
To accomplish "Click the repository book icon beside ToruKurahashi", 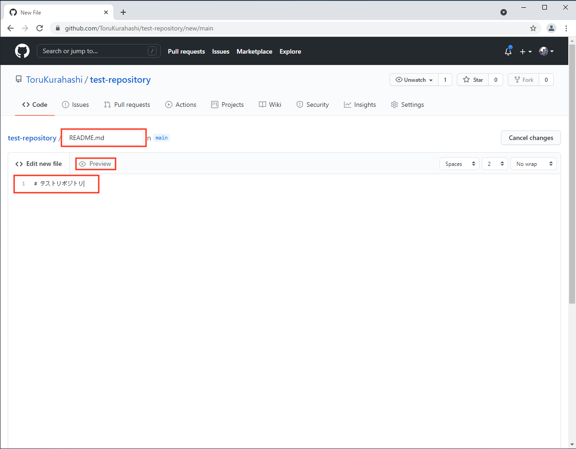I will 19,80.
